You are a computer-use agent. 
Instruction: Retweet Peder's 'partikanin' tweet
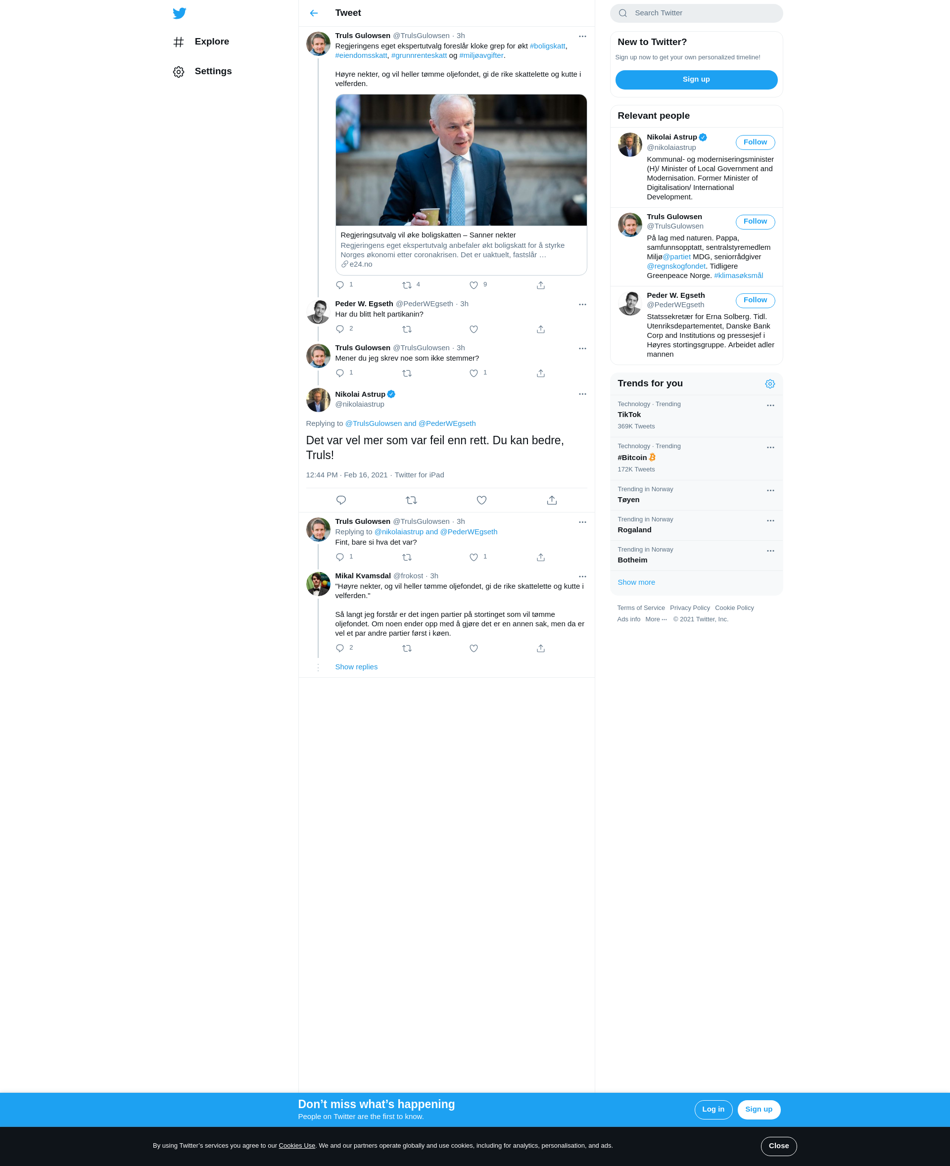click(x=407, y=329)
